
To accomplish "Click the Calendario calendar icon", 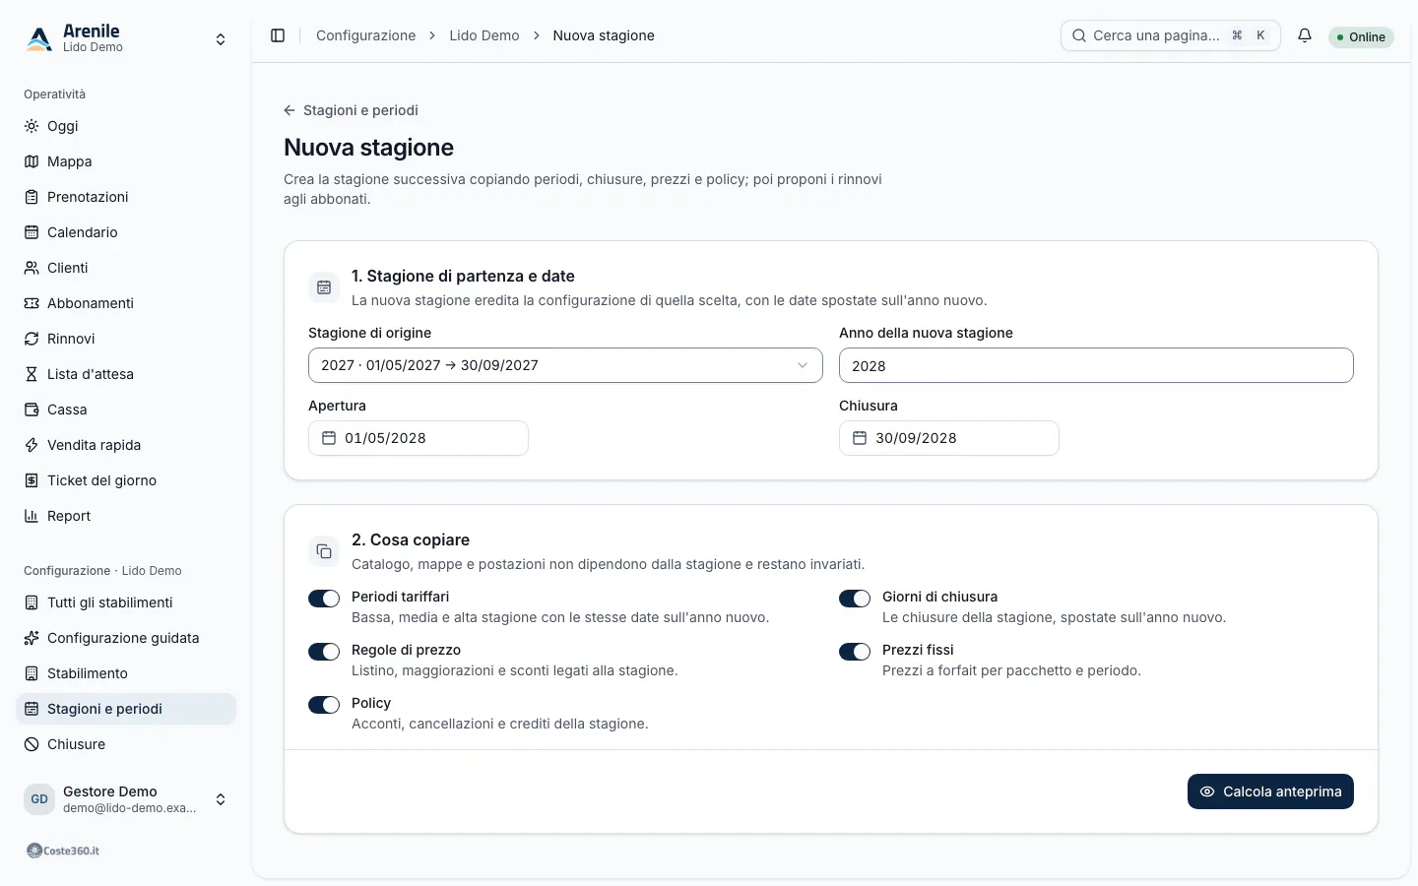I will (x=32, y=232).
